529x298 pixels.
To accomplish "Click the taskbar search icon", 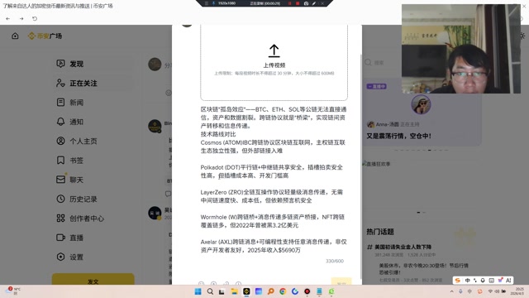I will click(210, 291).
